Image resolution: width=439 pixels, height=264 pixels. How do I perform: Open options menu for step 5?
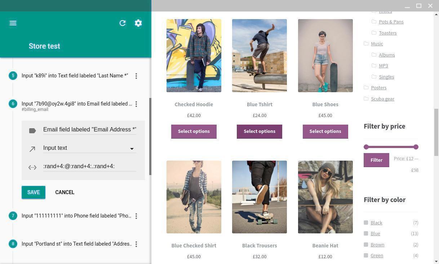[136, 76]
